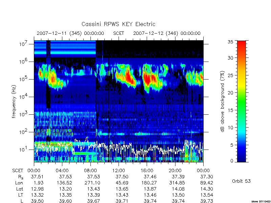The width and height of the screenshot is (271, 203).
Task: Click the 'LT' row header
Action: (21, 195)
